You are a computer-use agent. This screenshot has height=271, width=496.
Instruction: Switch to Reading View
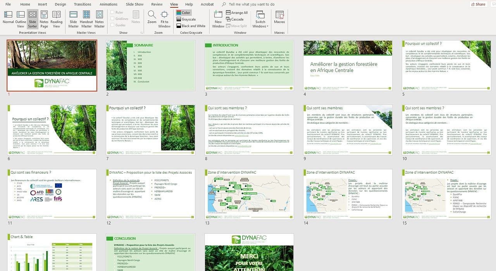click(x=57, y=19)
